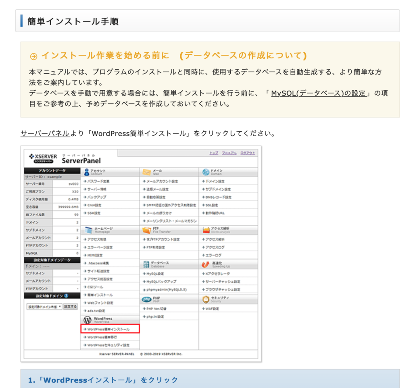413x388 pixels.
Task: Open Webフォント設定
Action: click(100, 303)
